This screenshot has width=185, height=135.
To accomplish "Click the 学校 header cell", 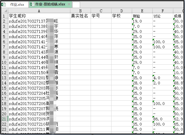I will pyautogui.click(x=122, y=16).
